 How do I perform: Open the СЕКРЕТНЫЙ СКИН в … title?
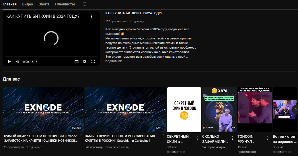pyautogui.click(x=178, y=139)
